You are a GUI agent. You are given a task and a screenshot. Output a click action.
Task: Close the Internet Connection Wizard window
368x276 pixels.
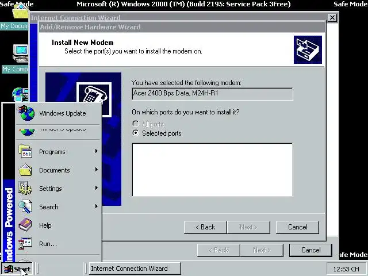tap(332, 18)
